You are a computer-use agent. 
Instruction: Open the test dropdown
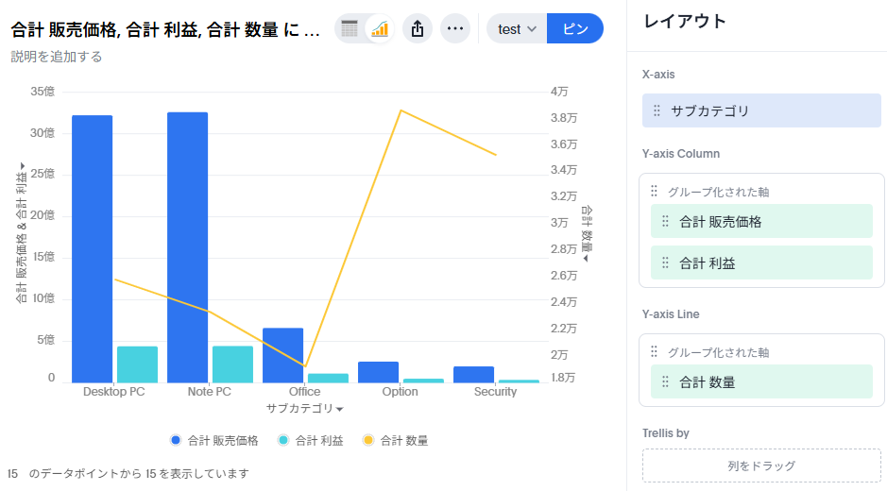click(517, 28)
